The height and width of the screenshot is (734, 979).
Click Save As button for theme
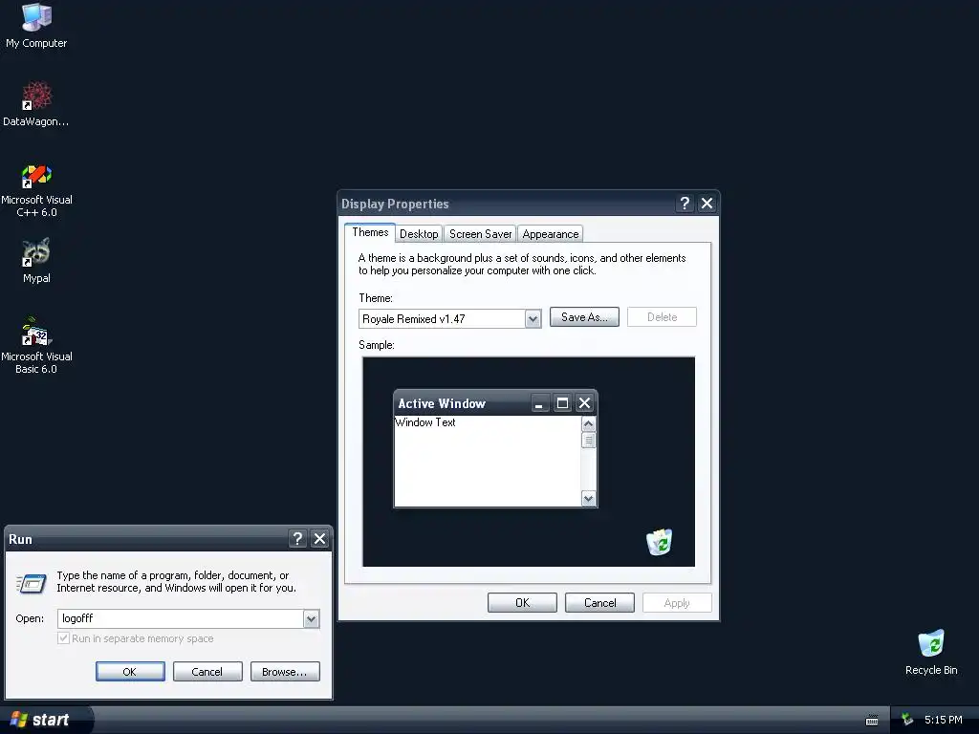pyautogui.click(x=584, y=317)
